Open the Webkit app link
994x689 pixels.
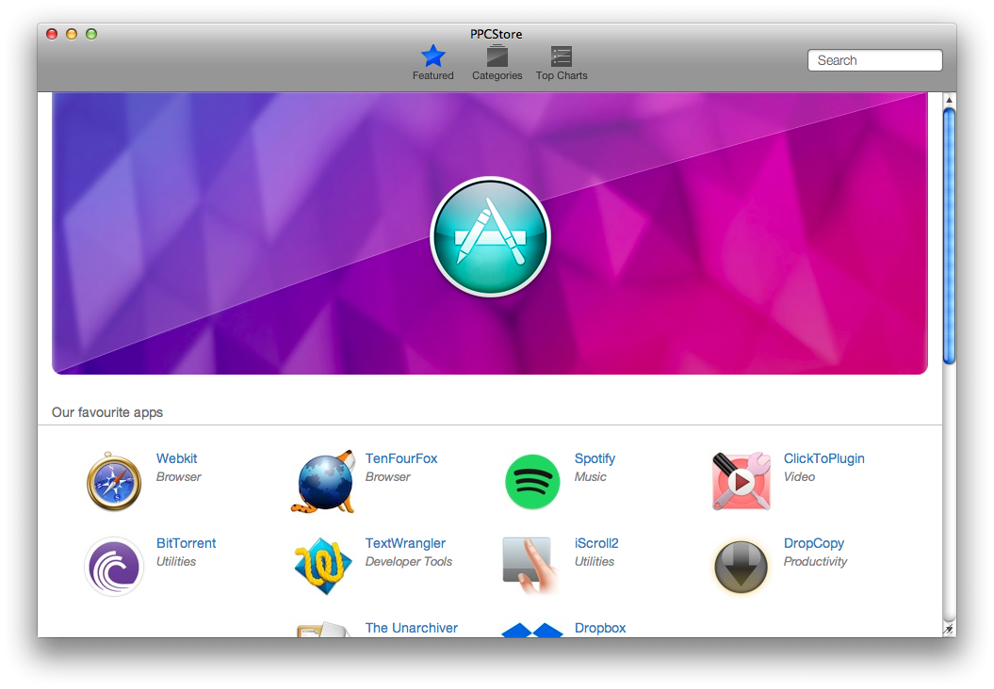tap(176, 458)
